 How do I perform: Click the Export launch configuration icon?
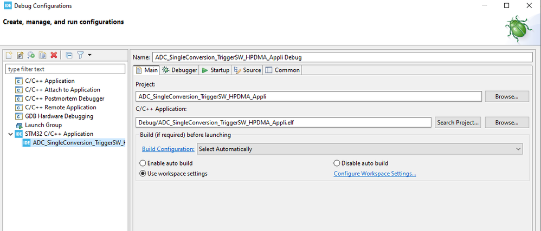(x=31, y=55)
